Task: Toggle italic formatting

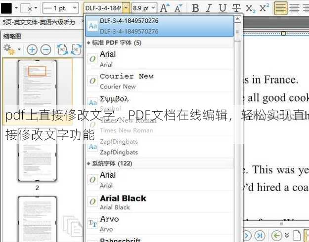Action: (x=209, y=8)
